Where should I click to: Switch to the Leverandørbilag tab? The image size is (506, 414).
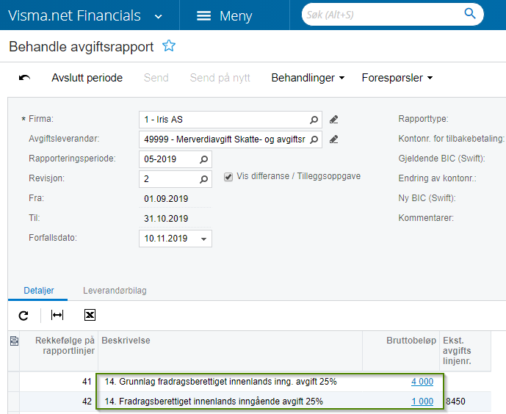pos(115,291)
